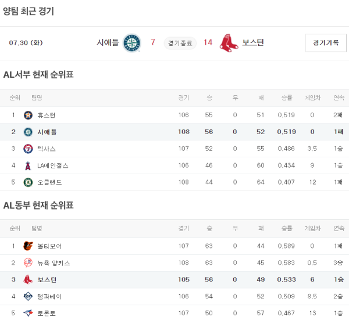This screenshot has width=349, height=321.
Task: Click the Seattle Mariners logo in match result
Action: coord(132,43)
